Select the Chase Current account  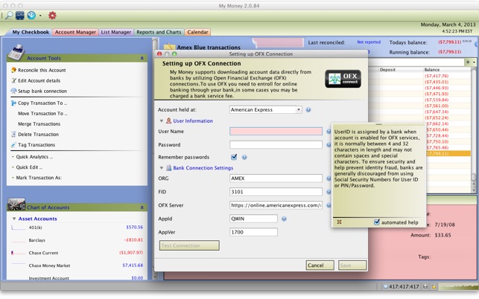[77, 253]
